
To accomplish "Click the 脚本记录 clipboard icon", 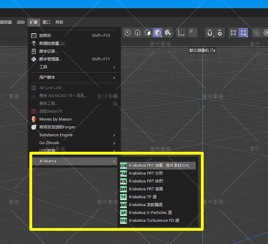I will pyautogui.click(x=34, y=51).
